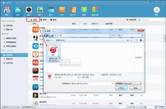Screen dimensions: 166x109
Task: Click the eject icon next to device name
Action: click(x=17, y=3)
